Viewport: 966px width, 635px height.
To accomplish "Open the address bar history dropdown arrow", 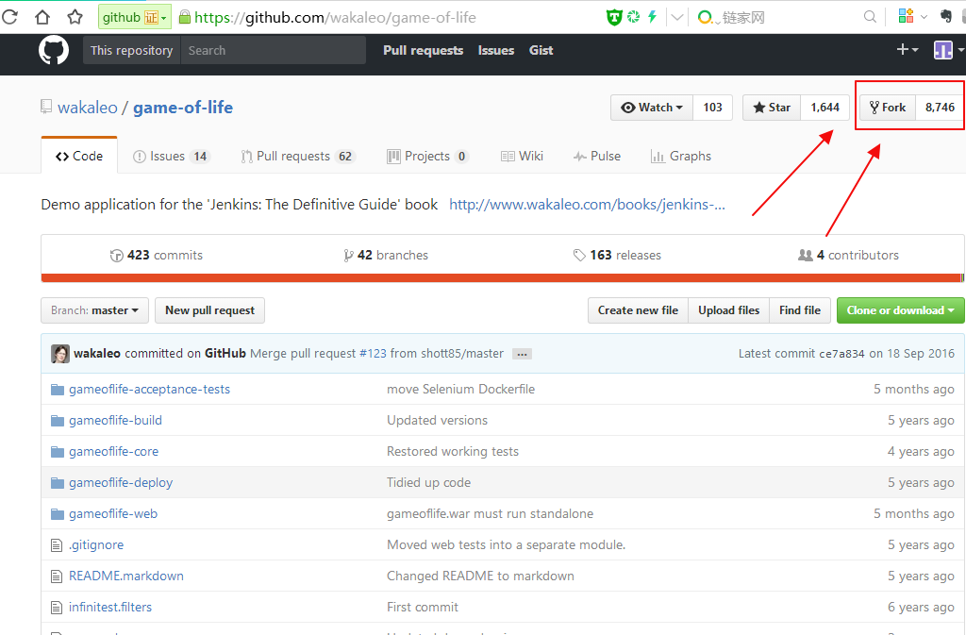I will (677, 17).
